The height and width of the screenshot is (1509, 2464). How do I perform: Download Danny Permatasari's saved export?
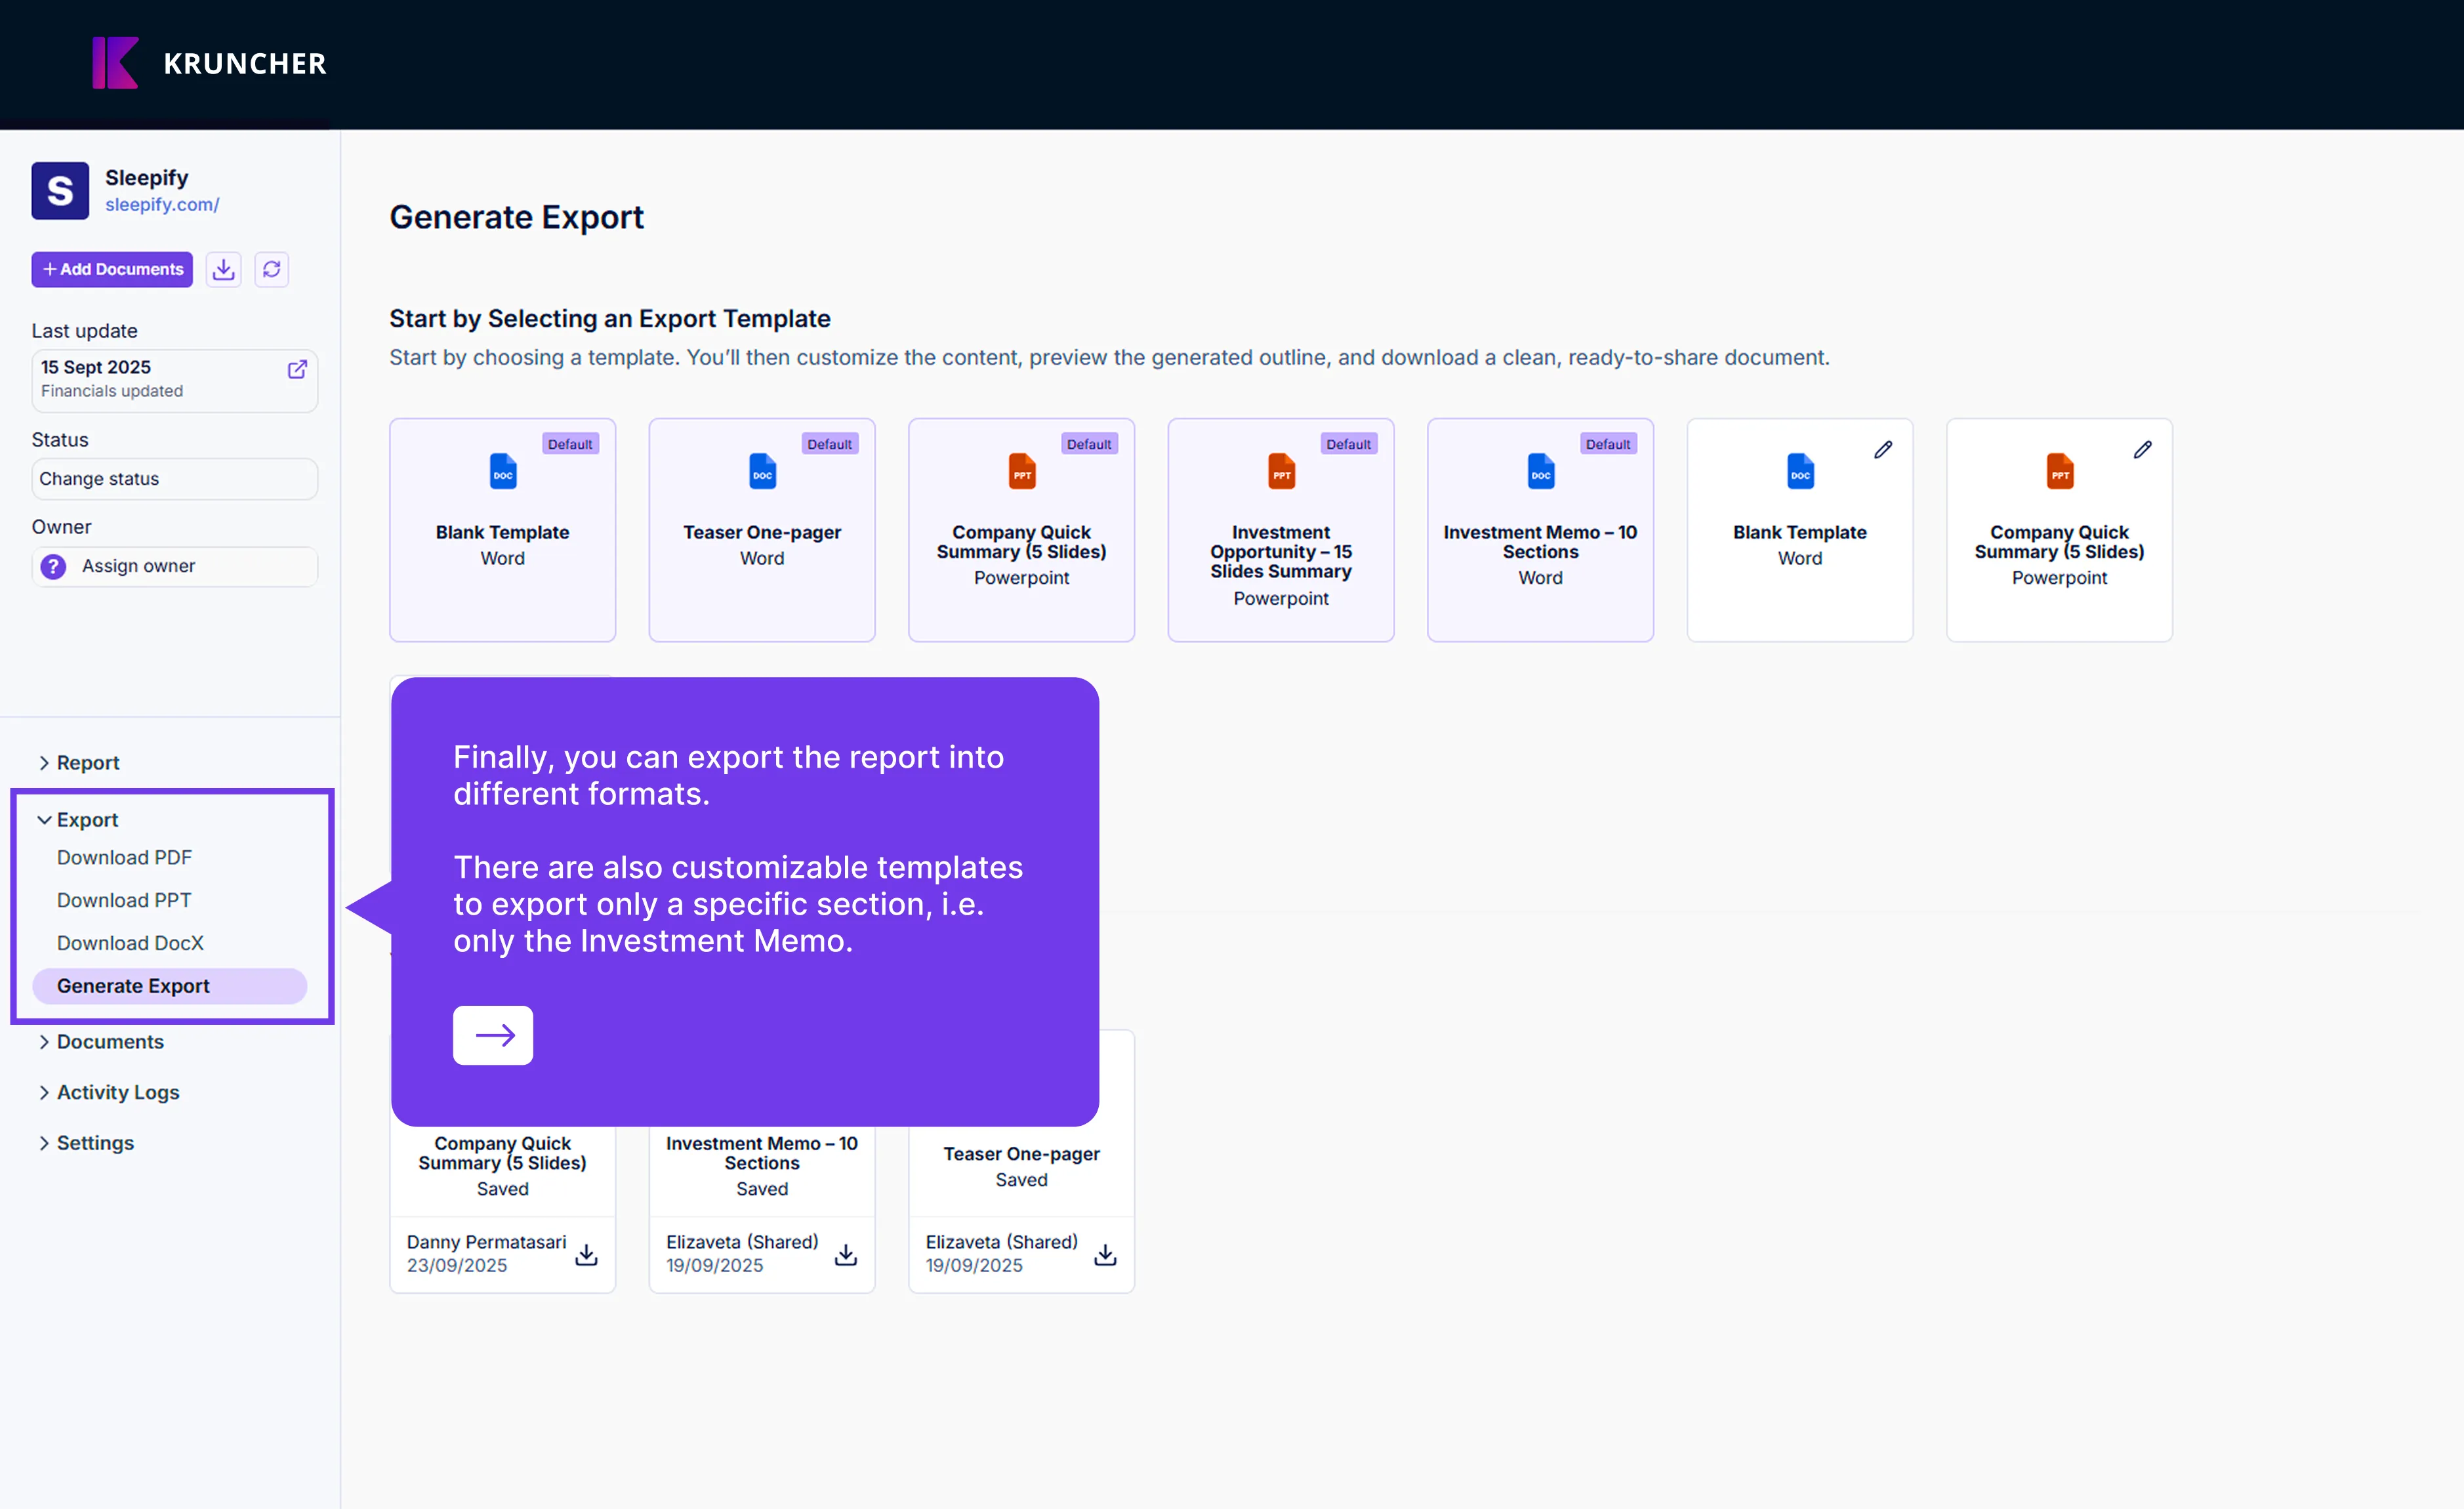tap(586, 1254)
